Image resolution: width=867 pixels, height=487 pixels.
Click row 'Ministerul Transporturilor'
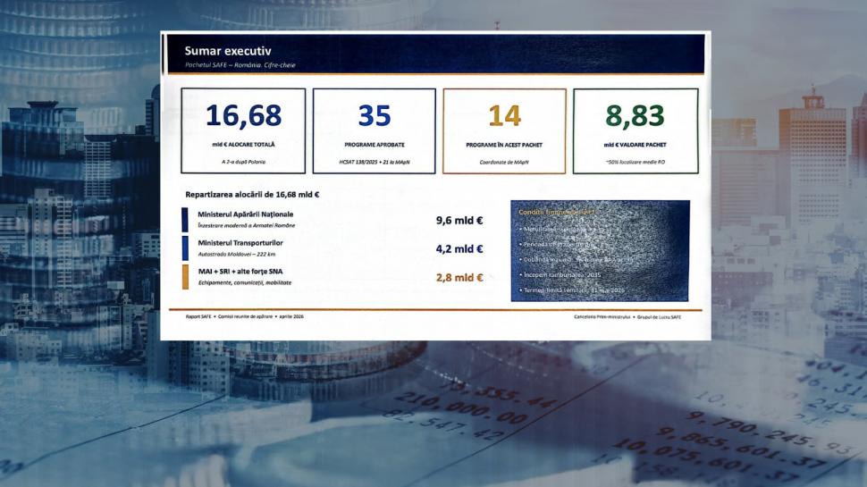click(x=240, y=243)
